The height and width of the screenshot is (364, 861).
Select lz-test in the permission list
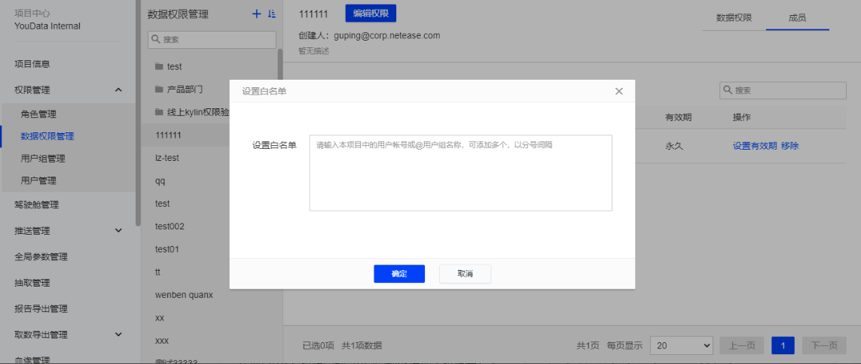[x=166, y=158]
